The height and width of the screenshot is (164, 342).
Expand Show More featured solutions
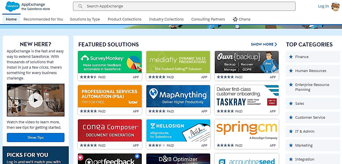click(x=264, y=44)
